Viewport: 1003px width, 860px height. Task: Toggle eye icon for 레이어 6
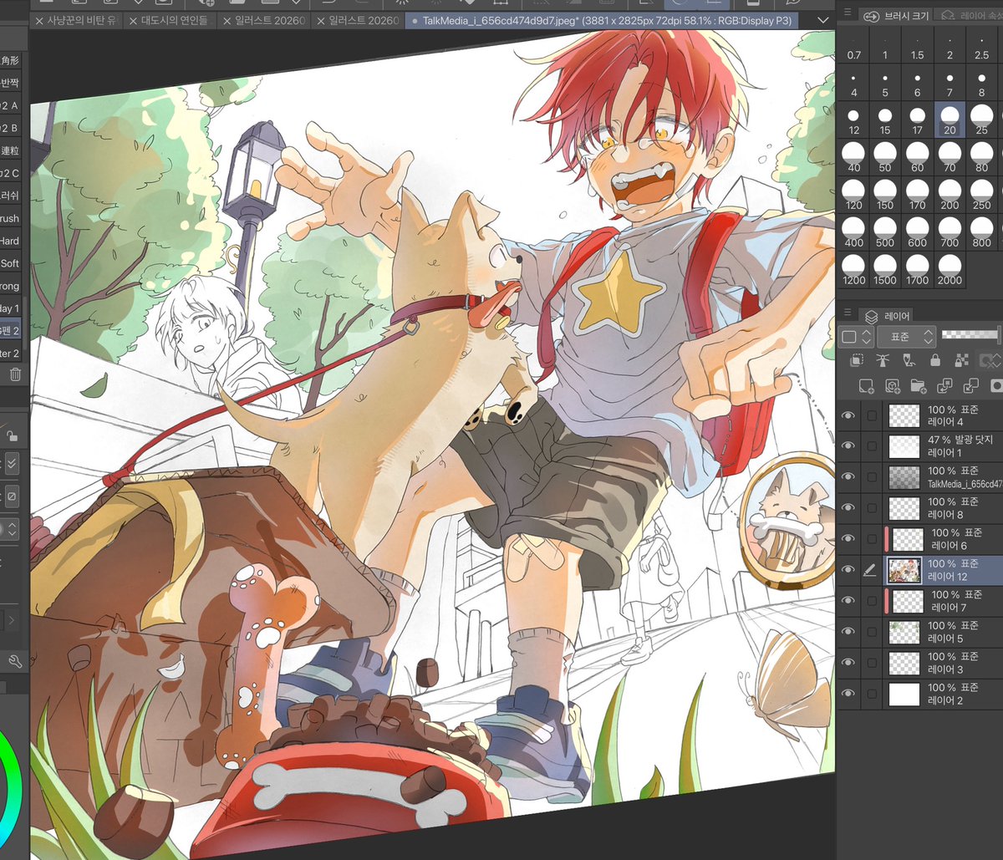pyautogui.click(x=849, y=539)
